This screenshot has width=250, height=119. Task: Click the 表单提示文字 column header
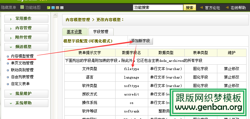pos(90,53)
